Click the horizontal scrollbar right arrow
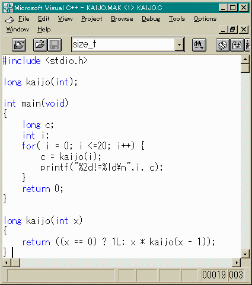Image resolution: width=252 pixels, height=285 pixels. [237, 262]
